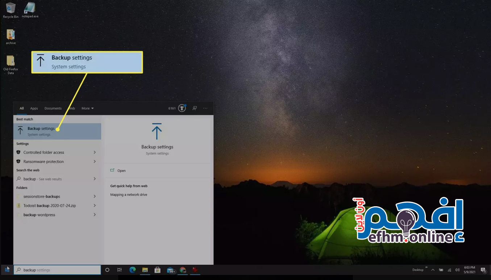Open the Mapping a network drive link
The image size is (491, 280).
click(129, 195)
